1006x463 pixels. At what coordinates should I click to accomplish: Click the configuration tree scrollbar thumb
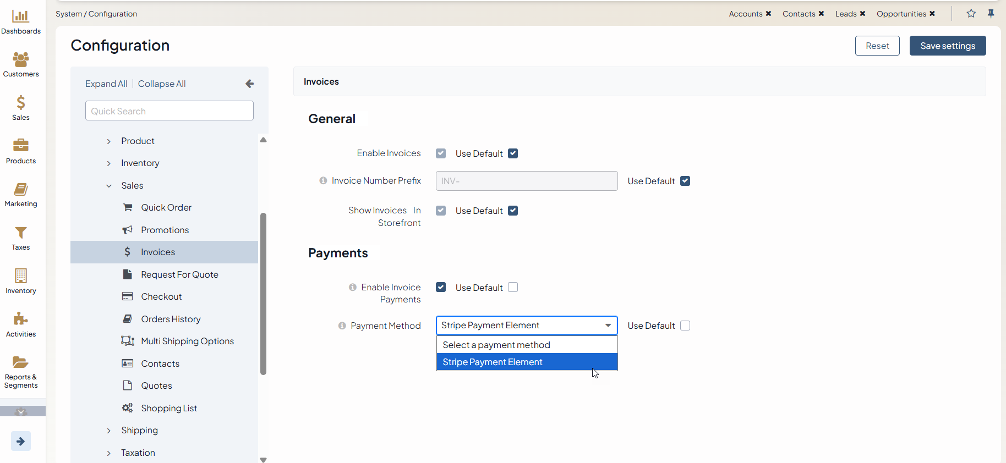pos(263,294)
